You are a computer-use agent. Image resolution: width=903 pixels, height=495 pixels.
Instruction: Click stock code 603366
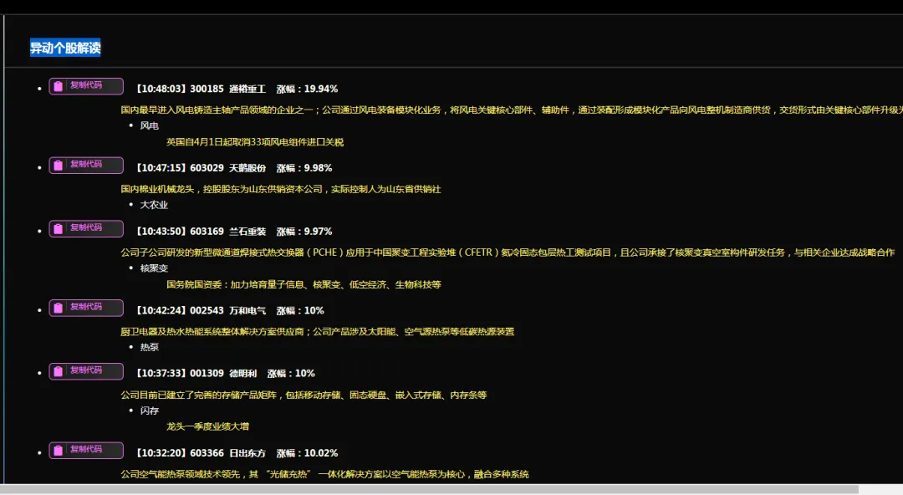[207, 453]
